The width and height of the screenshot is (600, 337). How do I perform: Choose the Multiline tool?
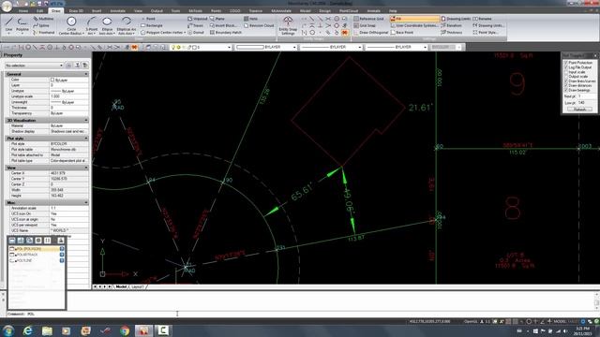[43, 19]
